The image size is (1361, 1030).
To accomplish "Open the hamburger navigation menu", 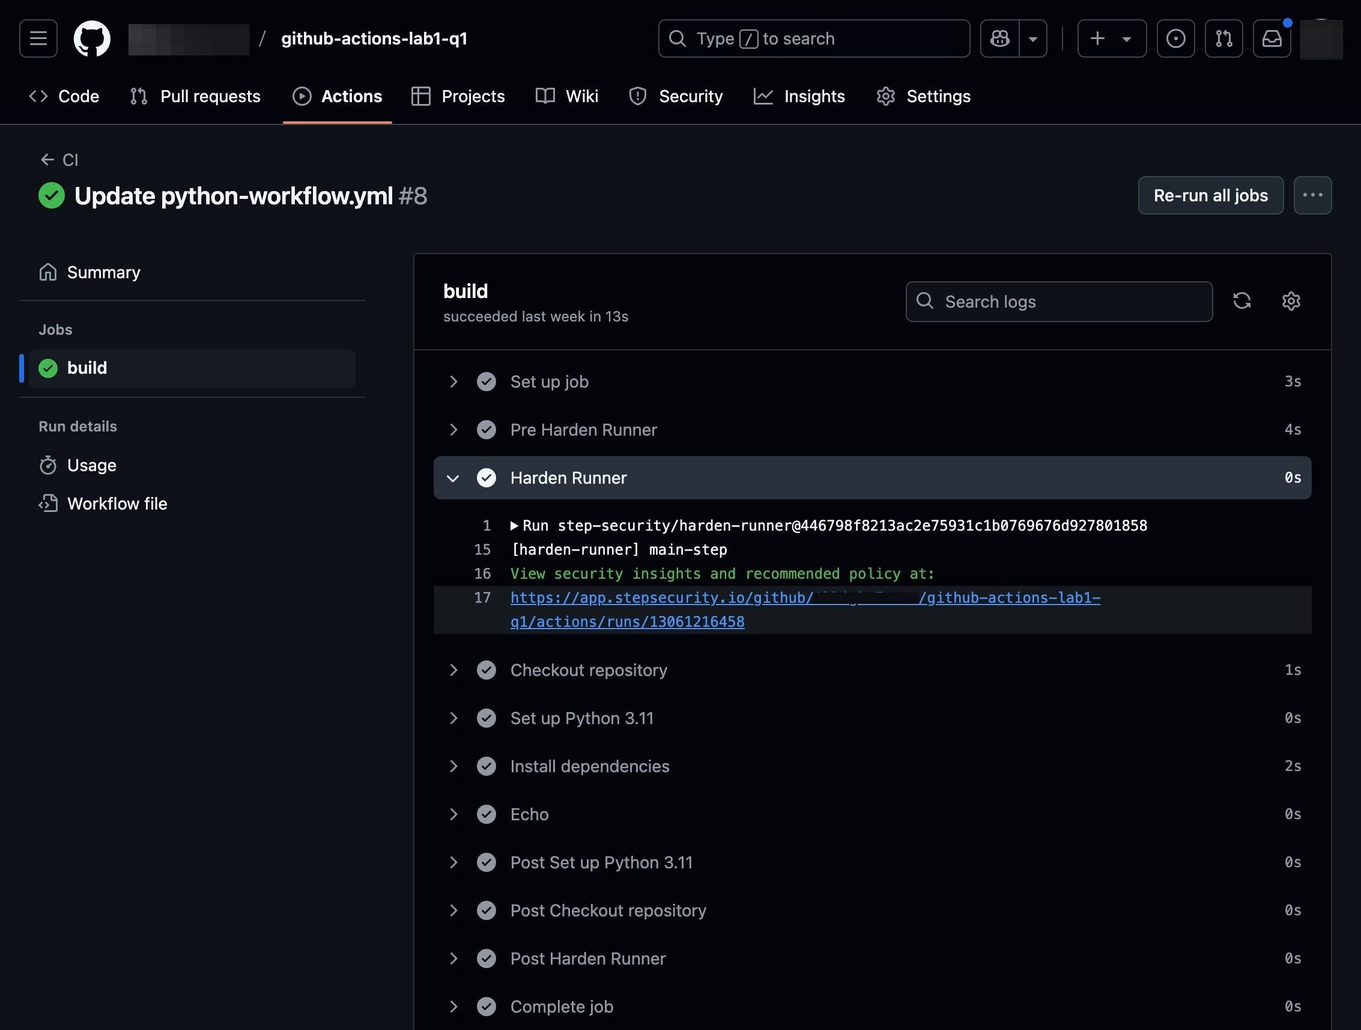I will click(38, 38).
